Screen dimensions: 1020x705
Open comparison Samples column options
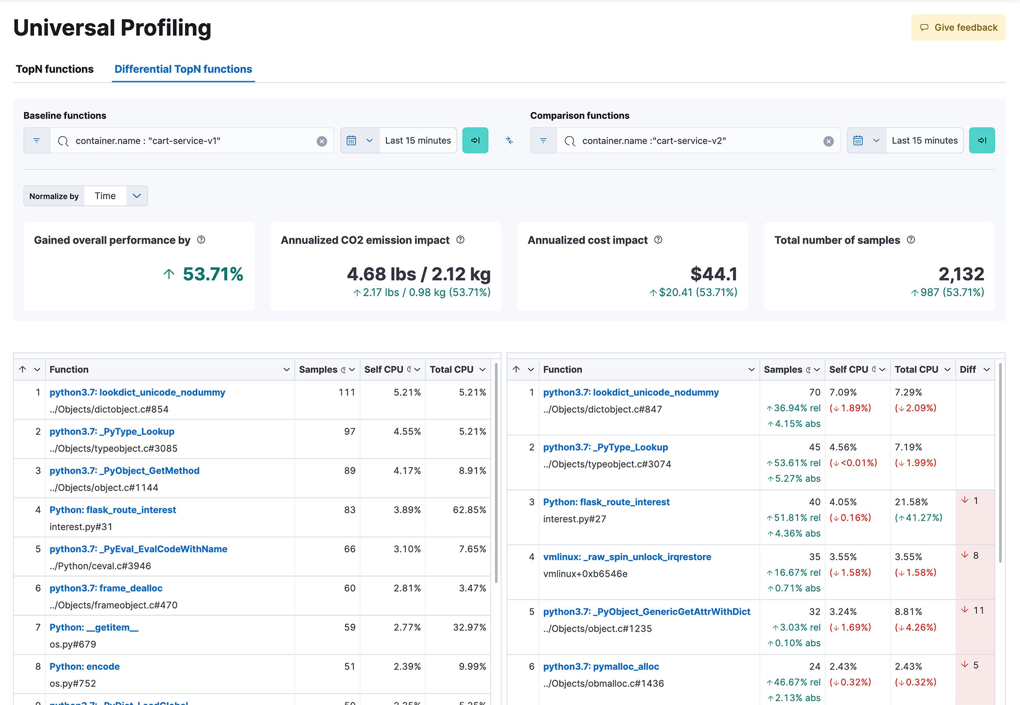coord(817,370)
